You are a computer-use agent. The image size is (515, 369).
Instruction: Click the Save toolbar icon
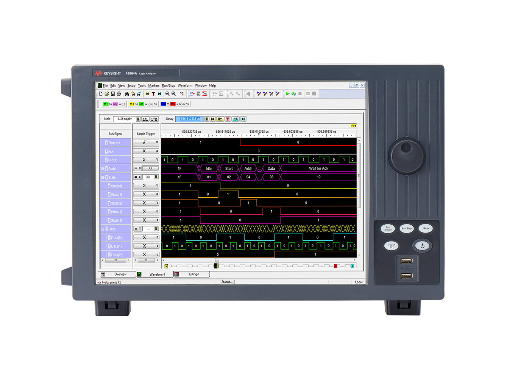pyautogui.click(x=113, y=93)
